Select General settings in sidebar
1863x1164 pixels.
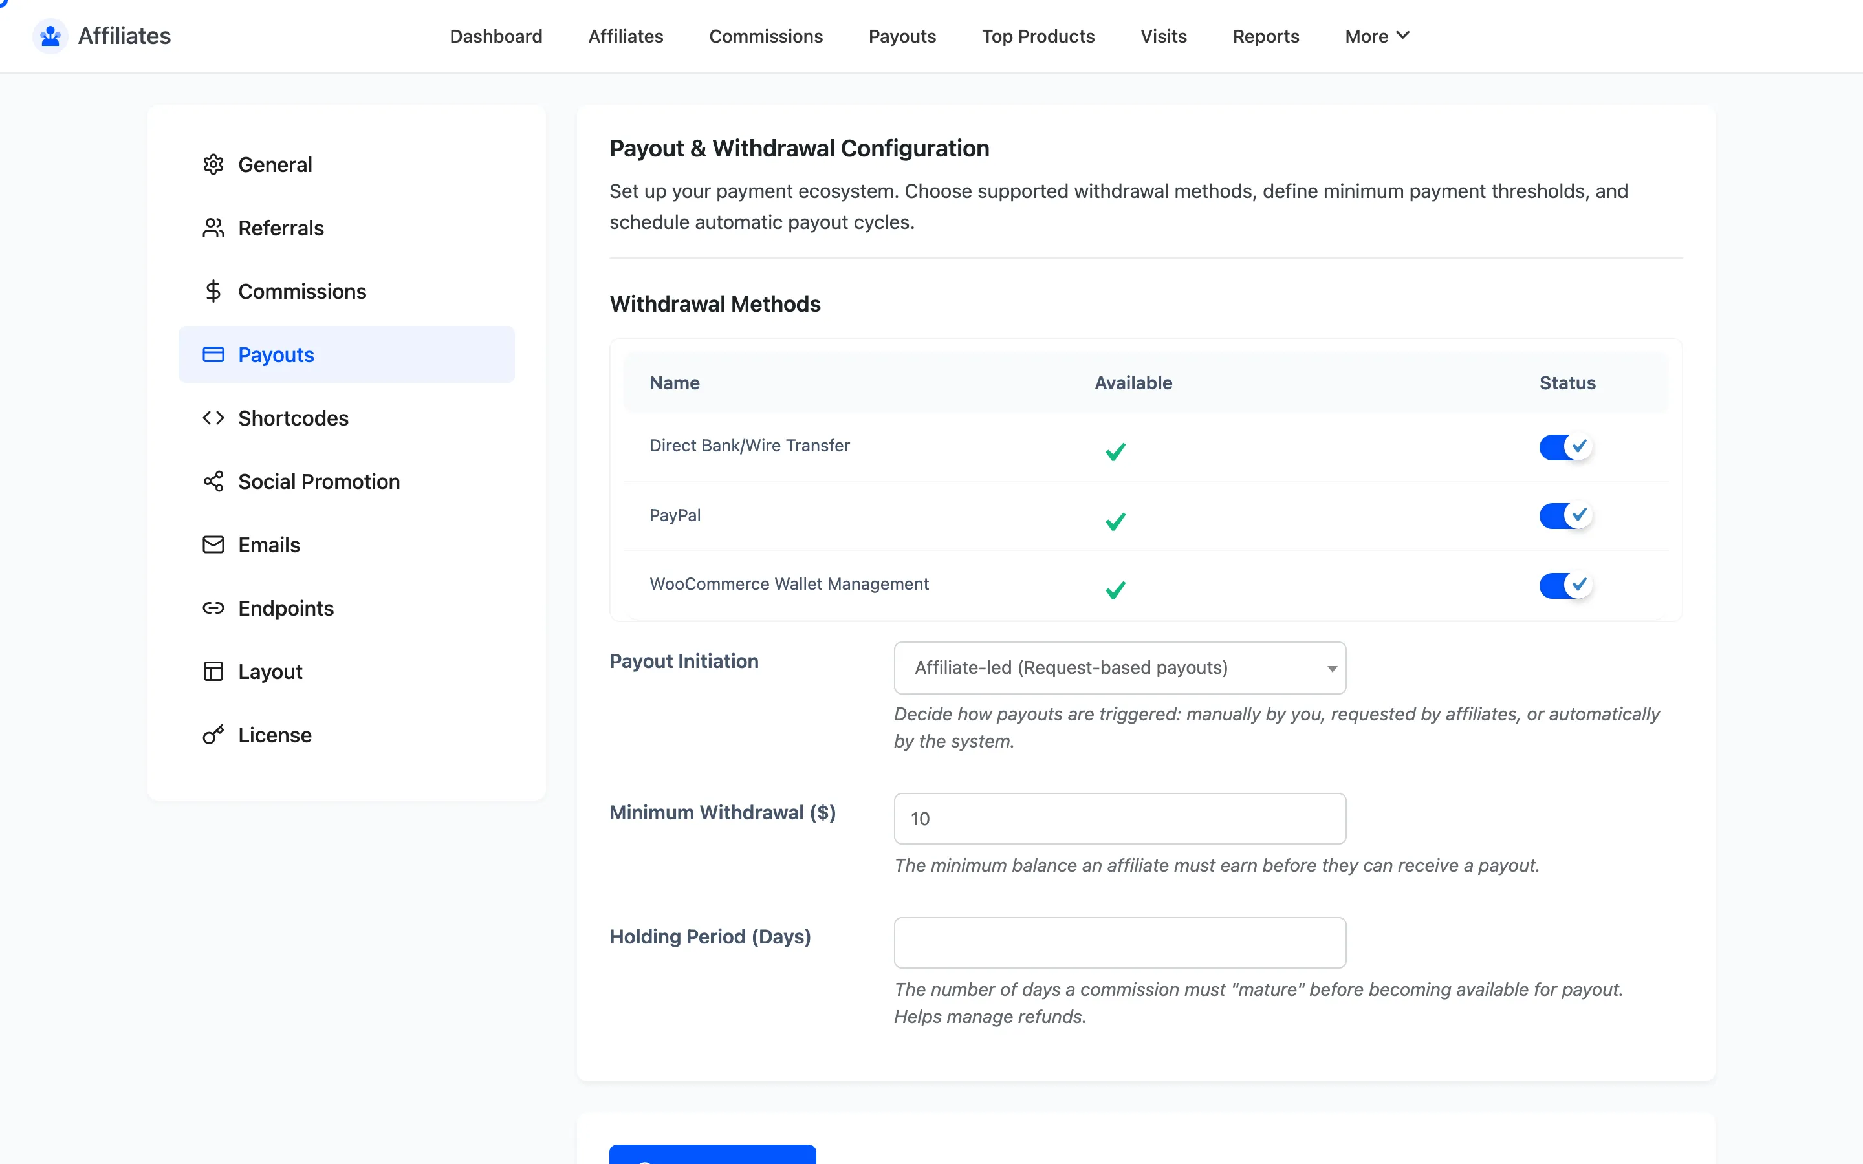(347, 165)
